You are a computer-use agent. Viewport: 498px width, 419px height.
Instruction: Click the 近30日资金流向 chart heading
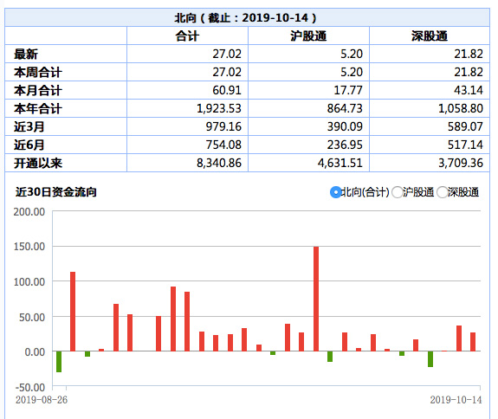tap(56, 192)
